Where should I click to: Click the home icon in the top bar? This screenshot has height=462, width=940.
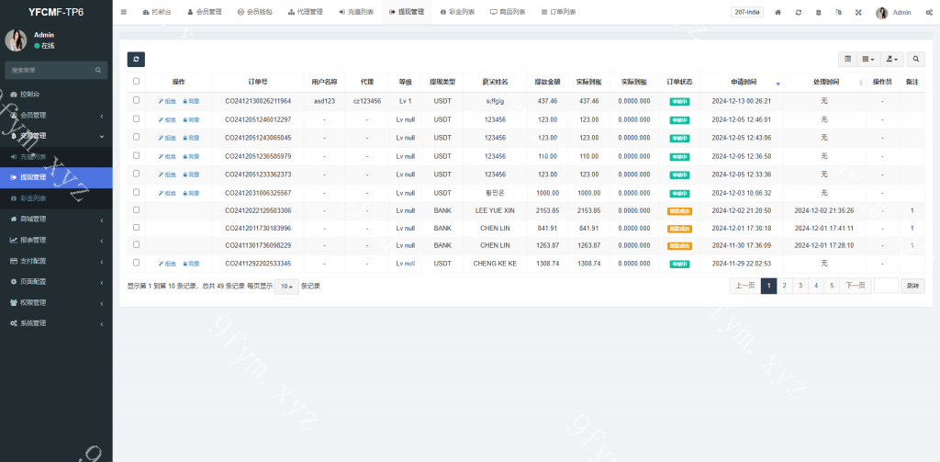point(778,12)
